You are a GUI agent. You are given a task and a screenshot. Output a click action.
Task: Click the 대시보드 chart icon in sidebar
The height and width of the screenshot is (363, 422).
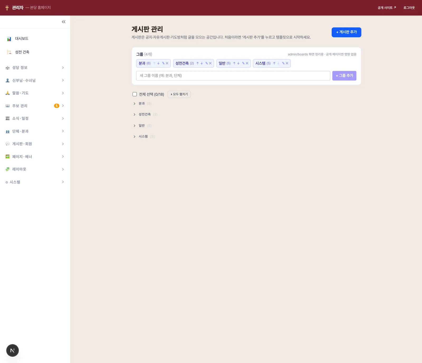pos(9,39)
